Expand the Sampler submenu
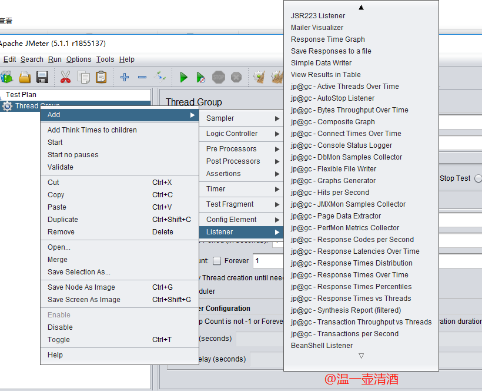The image size is (482, 391). [x=242, y=118]
